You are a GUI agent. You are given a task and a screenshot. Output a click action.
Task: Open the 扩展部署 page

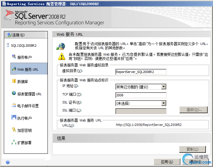click(24, 143)
